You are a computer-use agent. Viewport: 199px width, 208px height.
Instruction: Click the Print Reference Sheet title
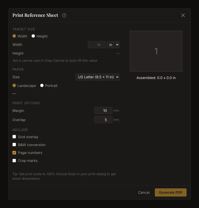(35, 15)
